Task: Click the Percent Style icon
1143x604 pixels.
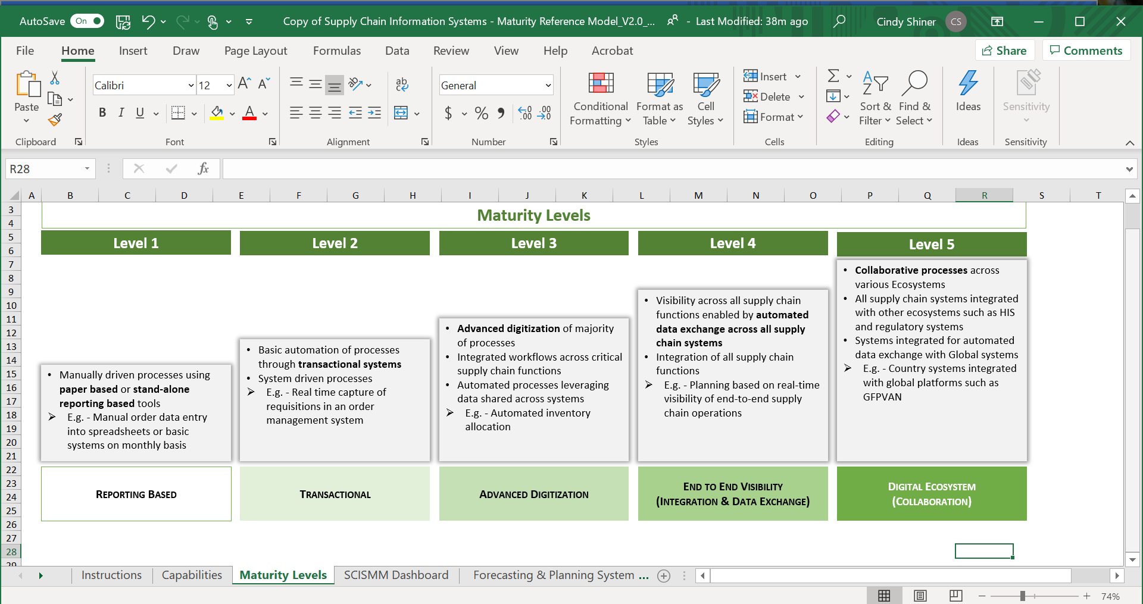Action: coord(482,113)
